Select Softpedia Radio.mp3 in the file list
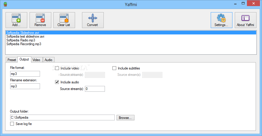This screenshot has width=262, height=136. click(21, 41)
